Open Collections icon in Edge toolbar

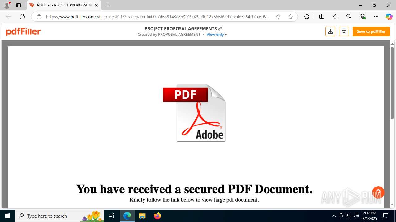349,17
